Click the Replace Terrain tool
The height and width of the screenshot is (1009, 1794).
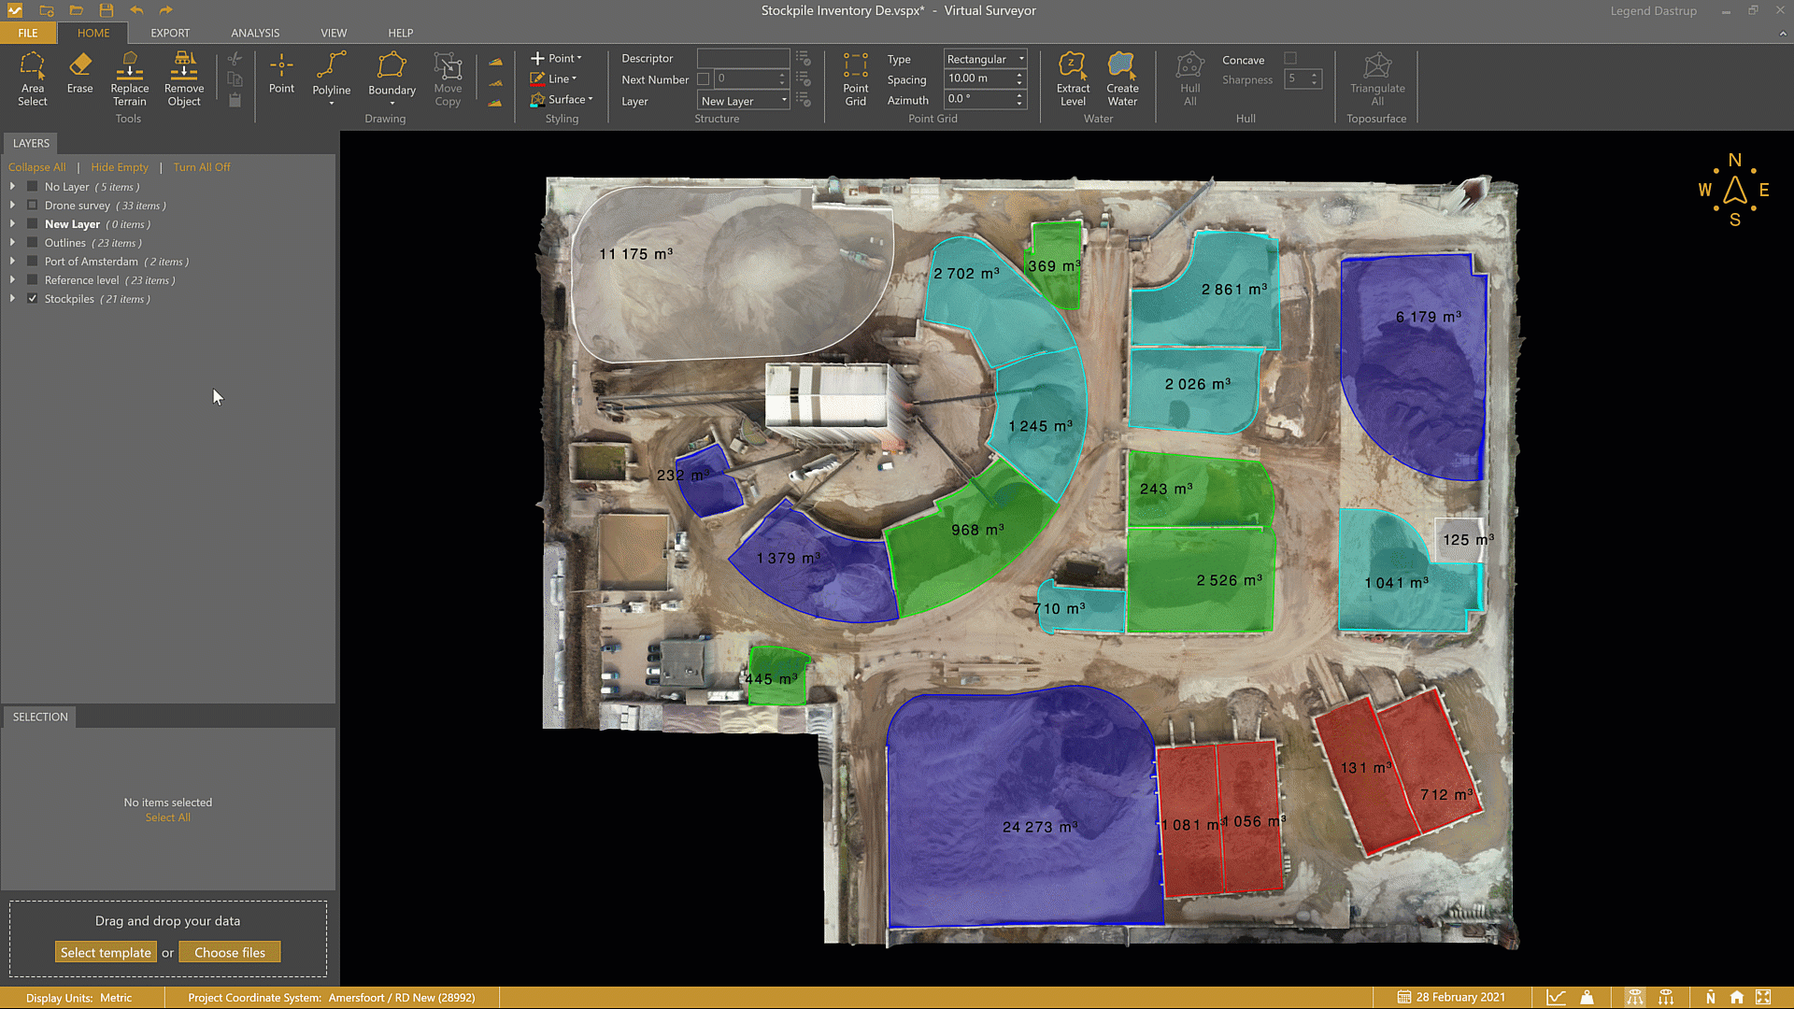[x=129, y=79]
